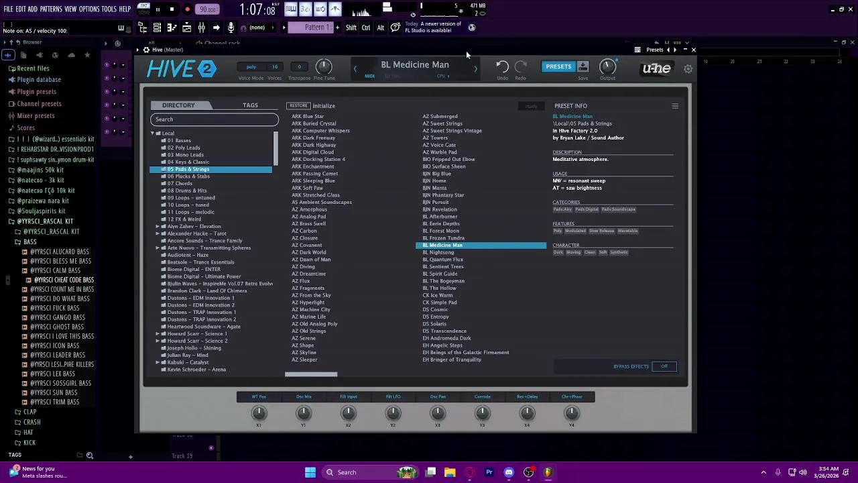Click Hive Undo arrow icon
Image resolution: width=858 pixels, height=483 pixels.
coord(502,66)
